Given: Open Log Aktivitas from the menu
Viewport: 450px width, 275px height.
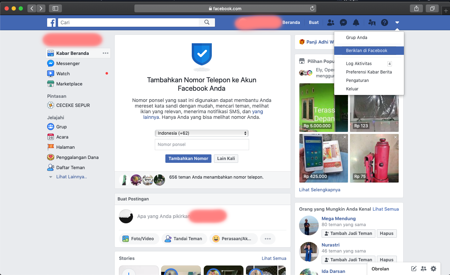Looking at the screenshot, I should point(369,64).
